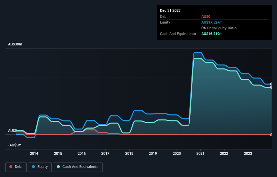Toggle the Equity series legend button

coord(40,167)
